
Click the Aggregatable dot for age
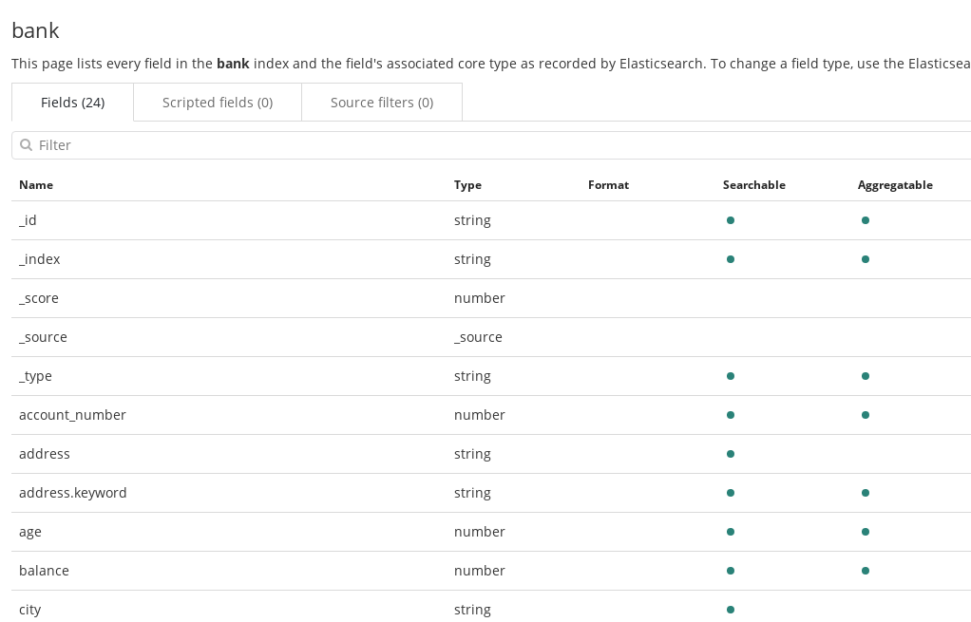[x=866, y=532]
